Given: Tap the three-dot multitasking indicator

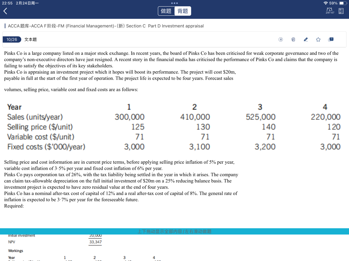Looking at the screenshot, I should 174,3.
